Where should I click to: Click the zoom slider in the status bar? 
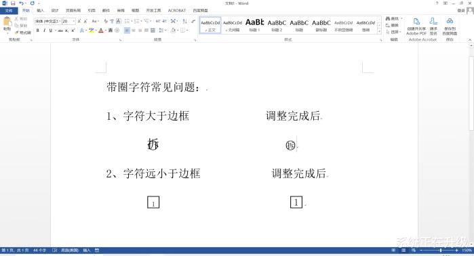[441, 251]
